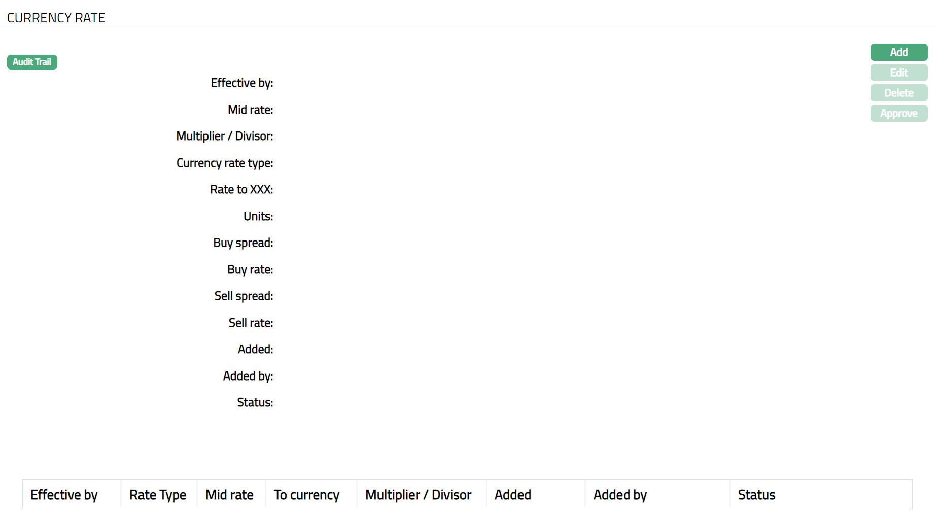Click the Mid rate column header
Viewport: 935px width, 516px height.
[x=229, y=495]
